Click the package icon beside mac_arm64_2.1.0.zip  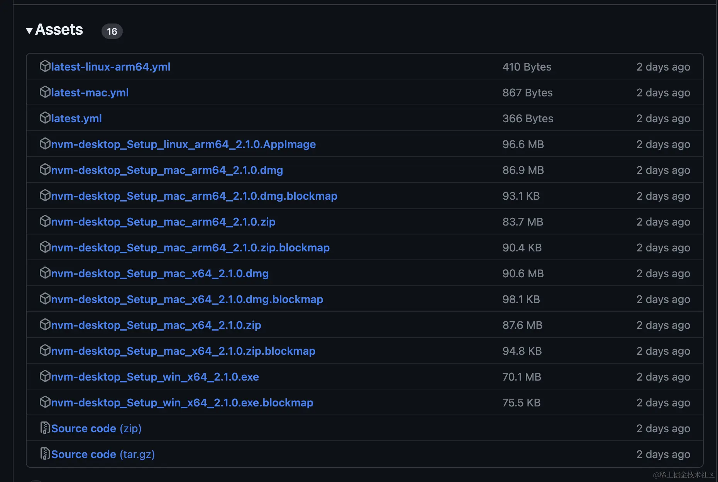pos(45,221)
